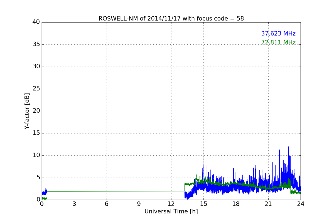
Task: Click the green step-up edge after hour 13
Action: pos(185,187)
